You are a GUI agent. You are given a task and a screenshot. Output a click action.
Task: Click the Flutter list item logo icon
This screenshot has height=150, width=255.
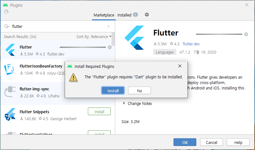point(10,50)
